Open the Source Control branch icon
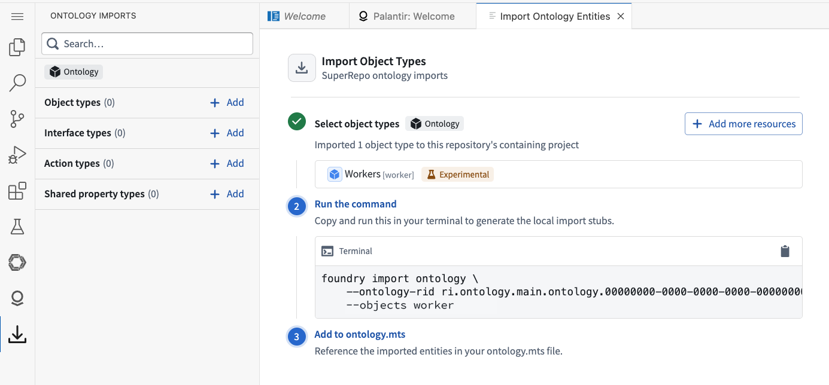Viewport: 829px width, 385px height. (x=17, y=120)
